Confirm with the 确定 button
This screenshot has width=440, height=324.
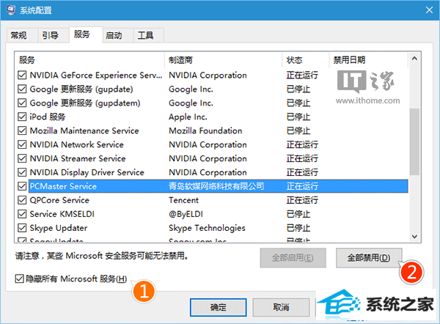click(219, 307)
